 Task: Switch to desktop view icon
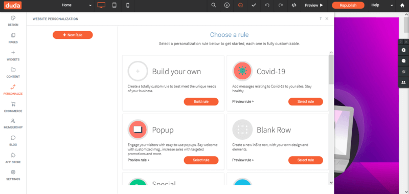tap(101, 5)
